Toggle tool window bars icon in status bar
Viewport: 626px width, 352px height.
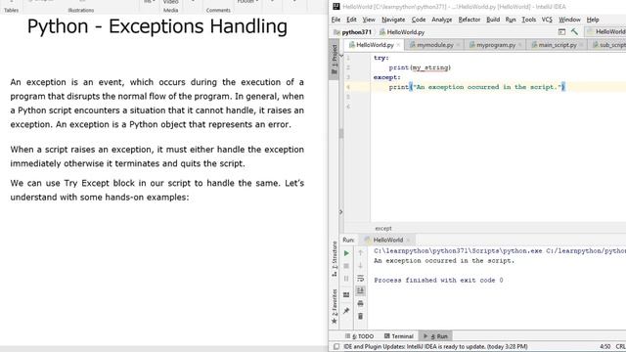pos(336,347)
